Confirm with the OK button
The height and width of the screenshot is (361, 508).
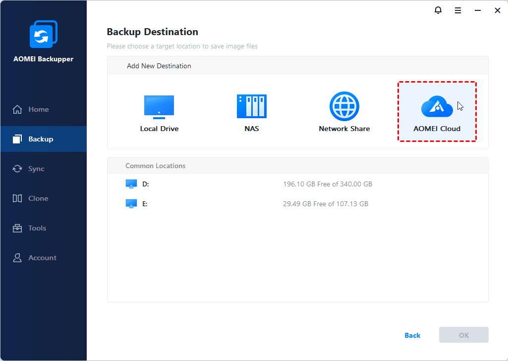(463, 335)
